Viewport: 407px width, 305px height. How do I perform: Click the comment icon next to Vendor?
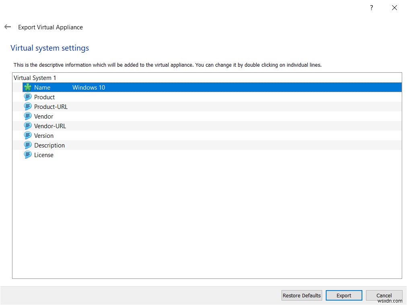point(27,116)
